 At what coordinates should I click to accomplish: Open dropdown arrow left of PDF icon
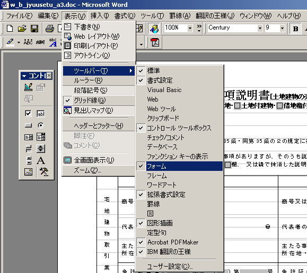click(141, 44)
